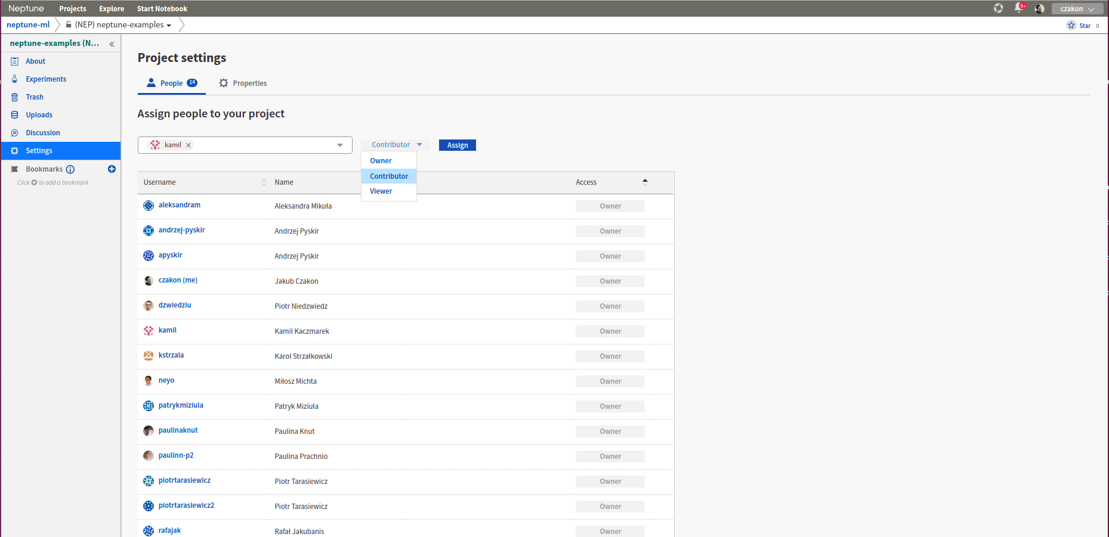This screenshot has height=537, width=1109.
Task: Click the patrykmiziula avatar icon
Action: point(149,406)
